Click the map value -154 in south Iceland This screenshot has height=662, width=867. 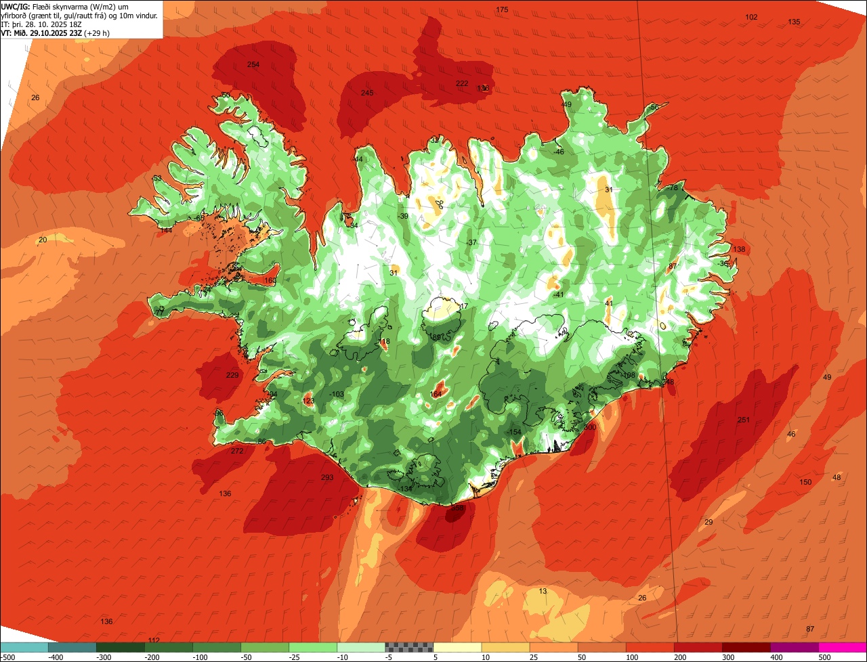[x=514, y=432]
